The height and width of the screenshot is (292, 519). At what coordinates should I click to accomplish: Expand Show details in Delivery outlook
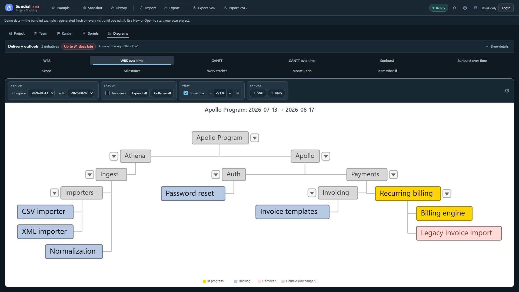[x=497, y=46]
